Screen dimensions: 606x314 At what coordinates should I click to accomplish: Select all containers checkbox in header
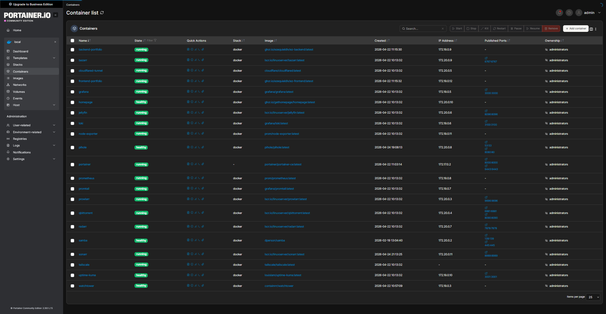tap(72, 40)
